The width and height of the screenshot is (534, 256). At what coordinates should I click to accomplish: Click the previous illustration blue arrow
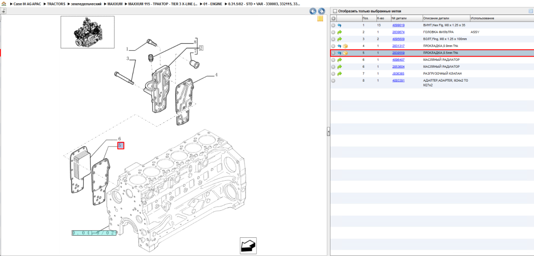[x=312, y=11]
